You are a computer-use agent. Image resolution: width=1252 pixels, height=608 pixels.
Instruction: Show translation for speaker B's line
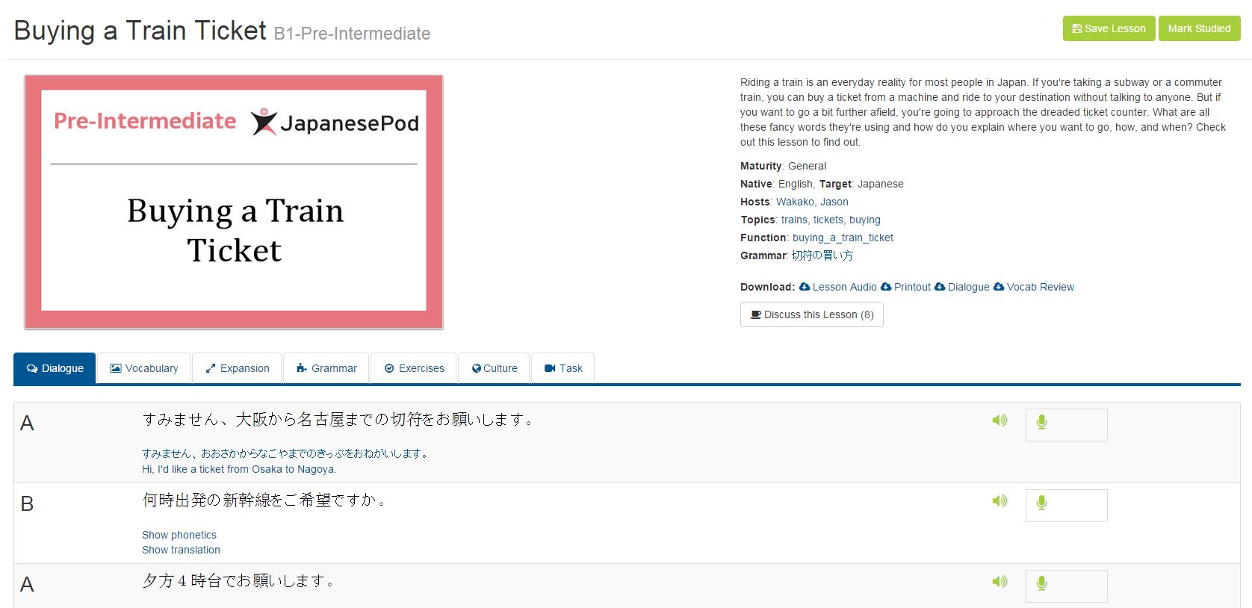pos(181,550)
